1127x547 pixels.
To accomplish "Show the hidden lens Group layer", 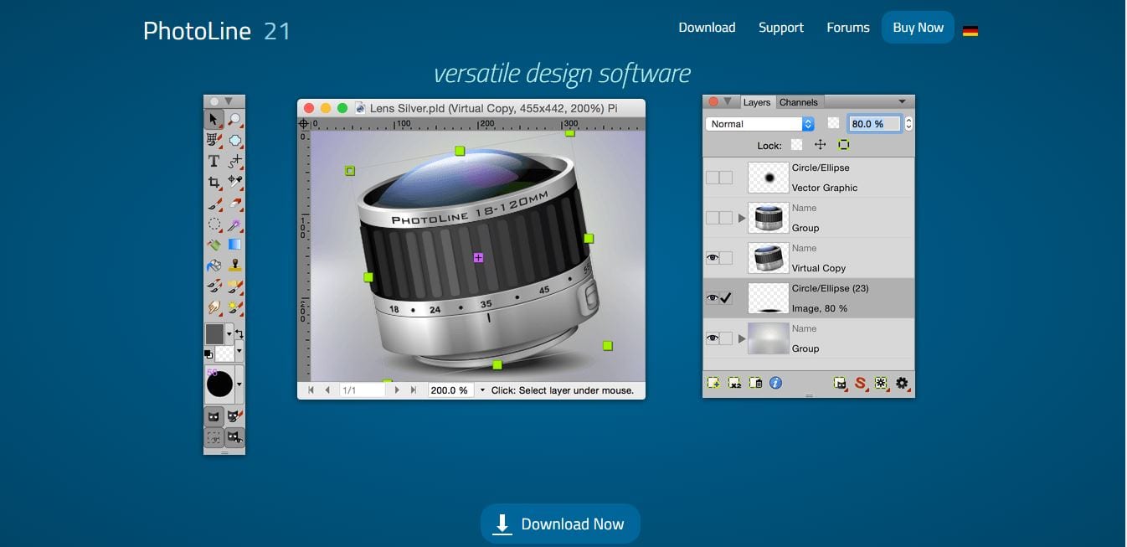I will (713, 218).
